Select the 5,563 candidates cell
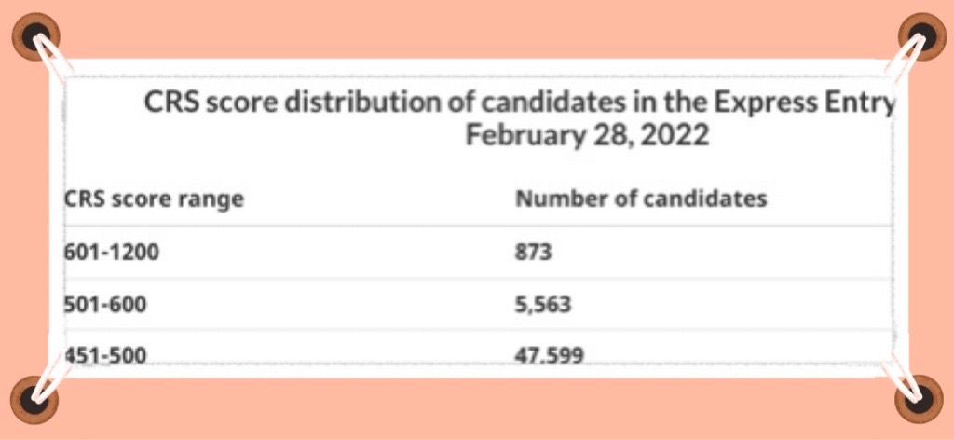954x440 pixels. pyautogui.click(x=543, y=304)
